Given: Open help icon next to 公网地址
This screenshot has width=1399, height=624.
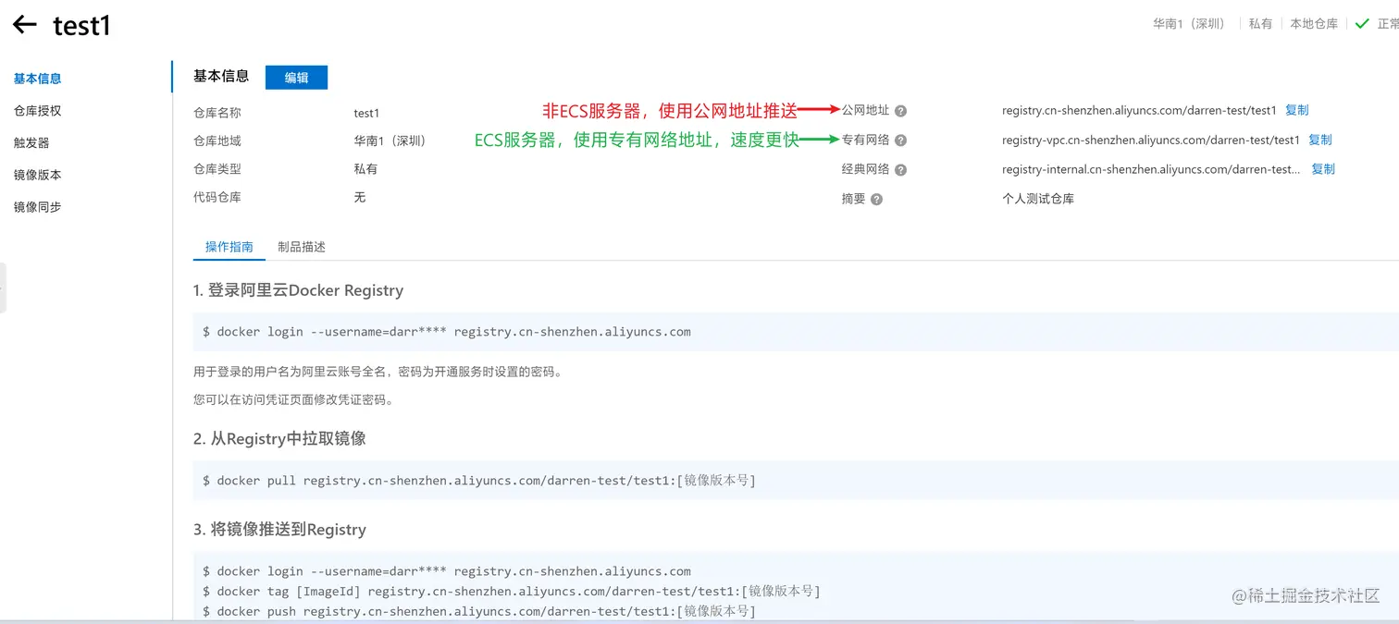Looking at the screenshot, I should click(900, 111).
